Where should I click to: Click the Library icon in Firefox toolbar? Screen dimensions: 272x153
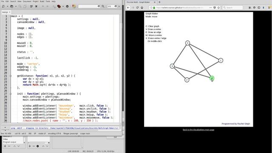click(250, 8)
